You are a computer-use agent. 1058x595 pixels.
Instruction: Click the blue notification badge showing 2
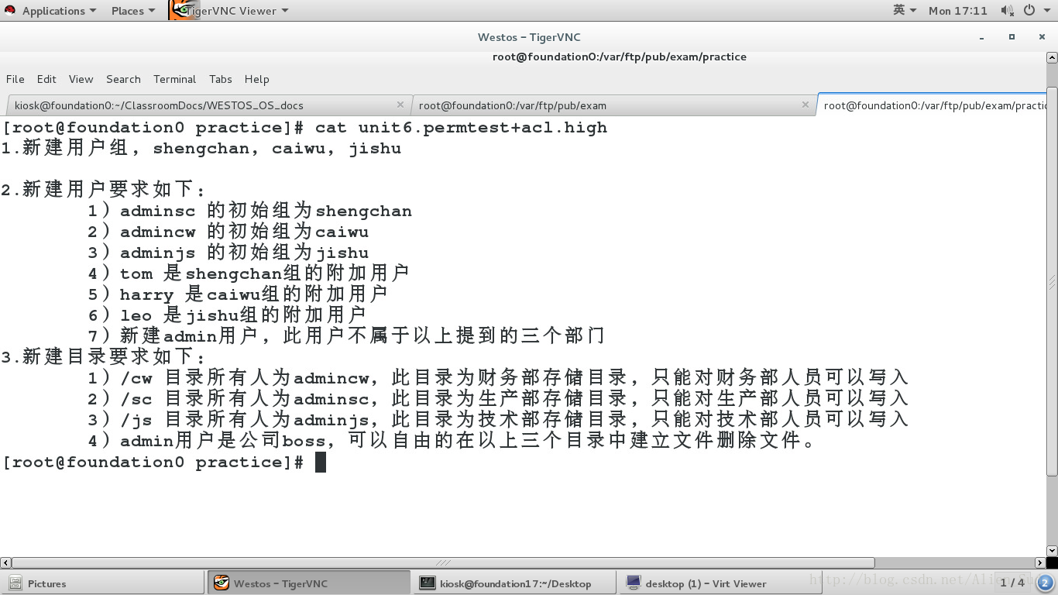tap(1045, 583)
